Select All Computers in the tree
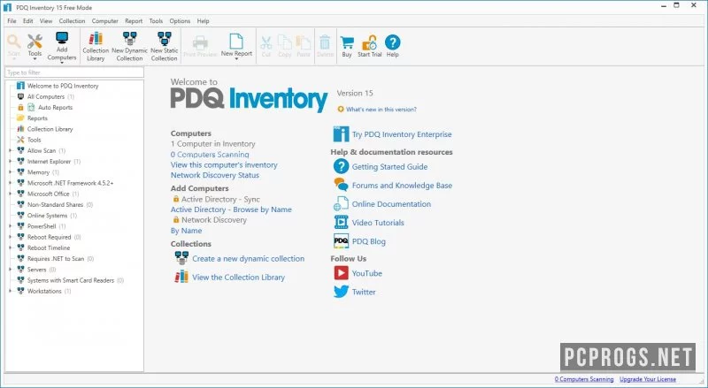 click(x=46, y=96)
